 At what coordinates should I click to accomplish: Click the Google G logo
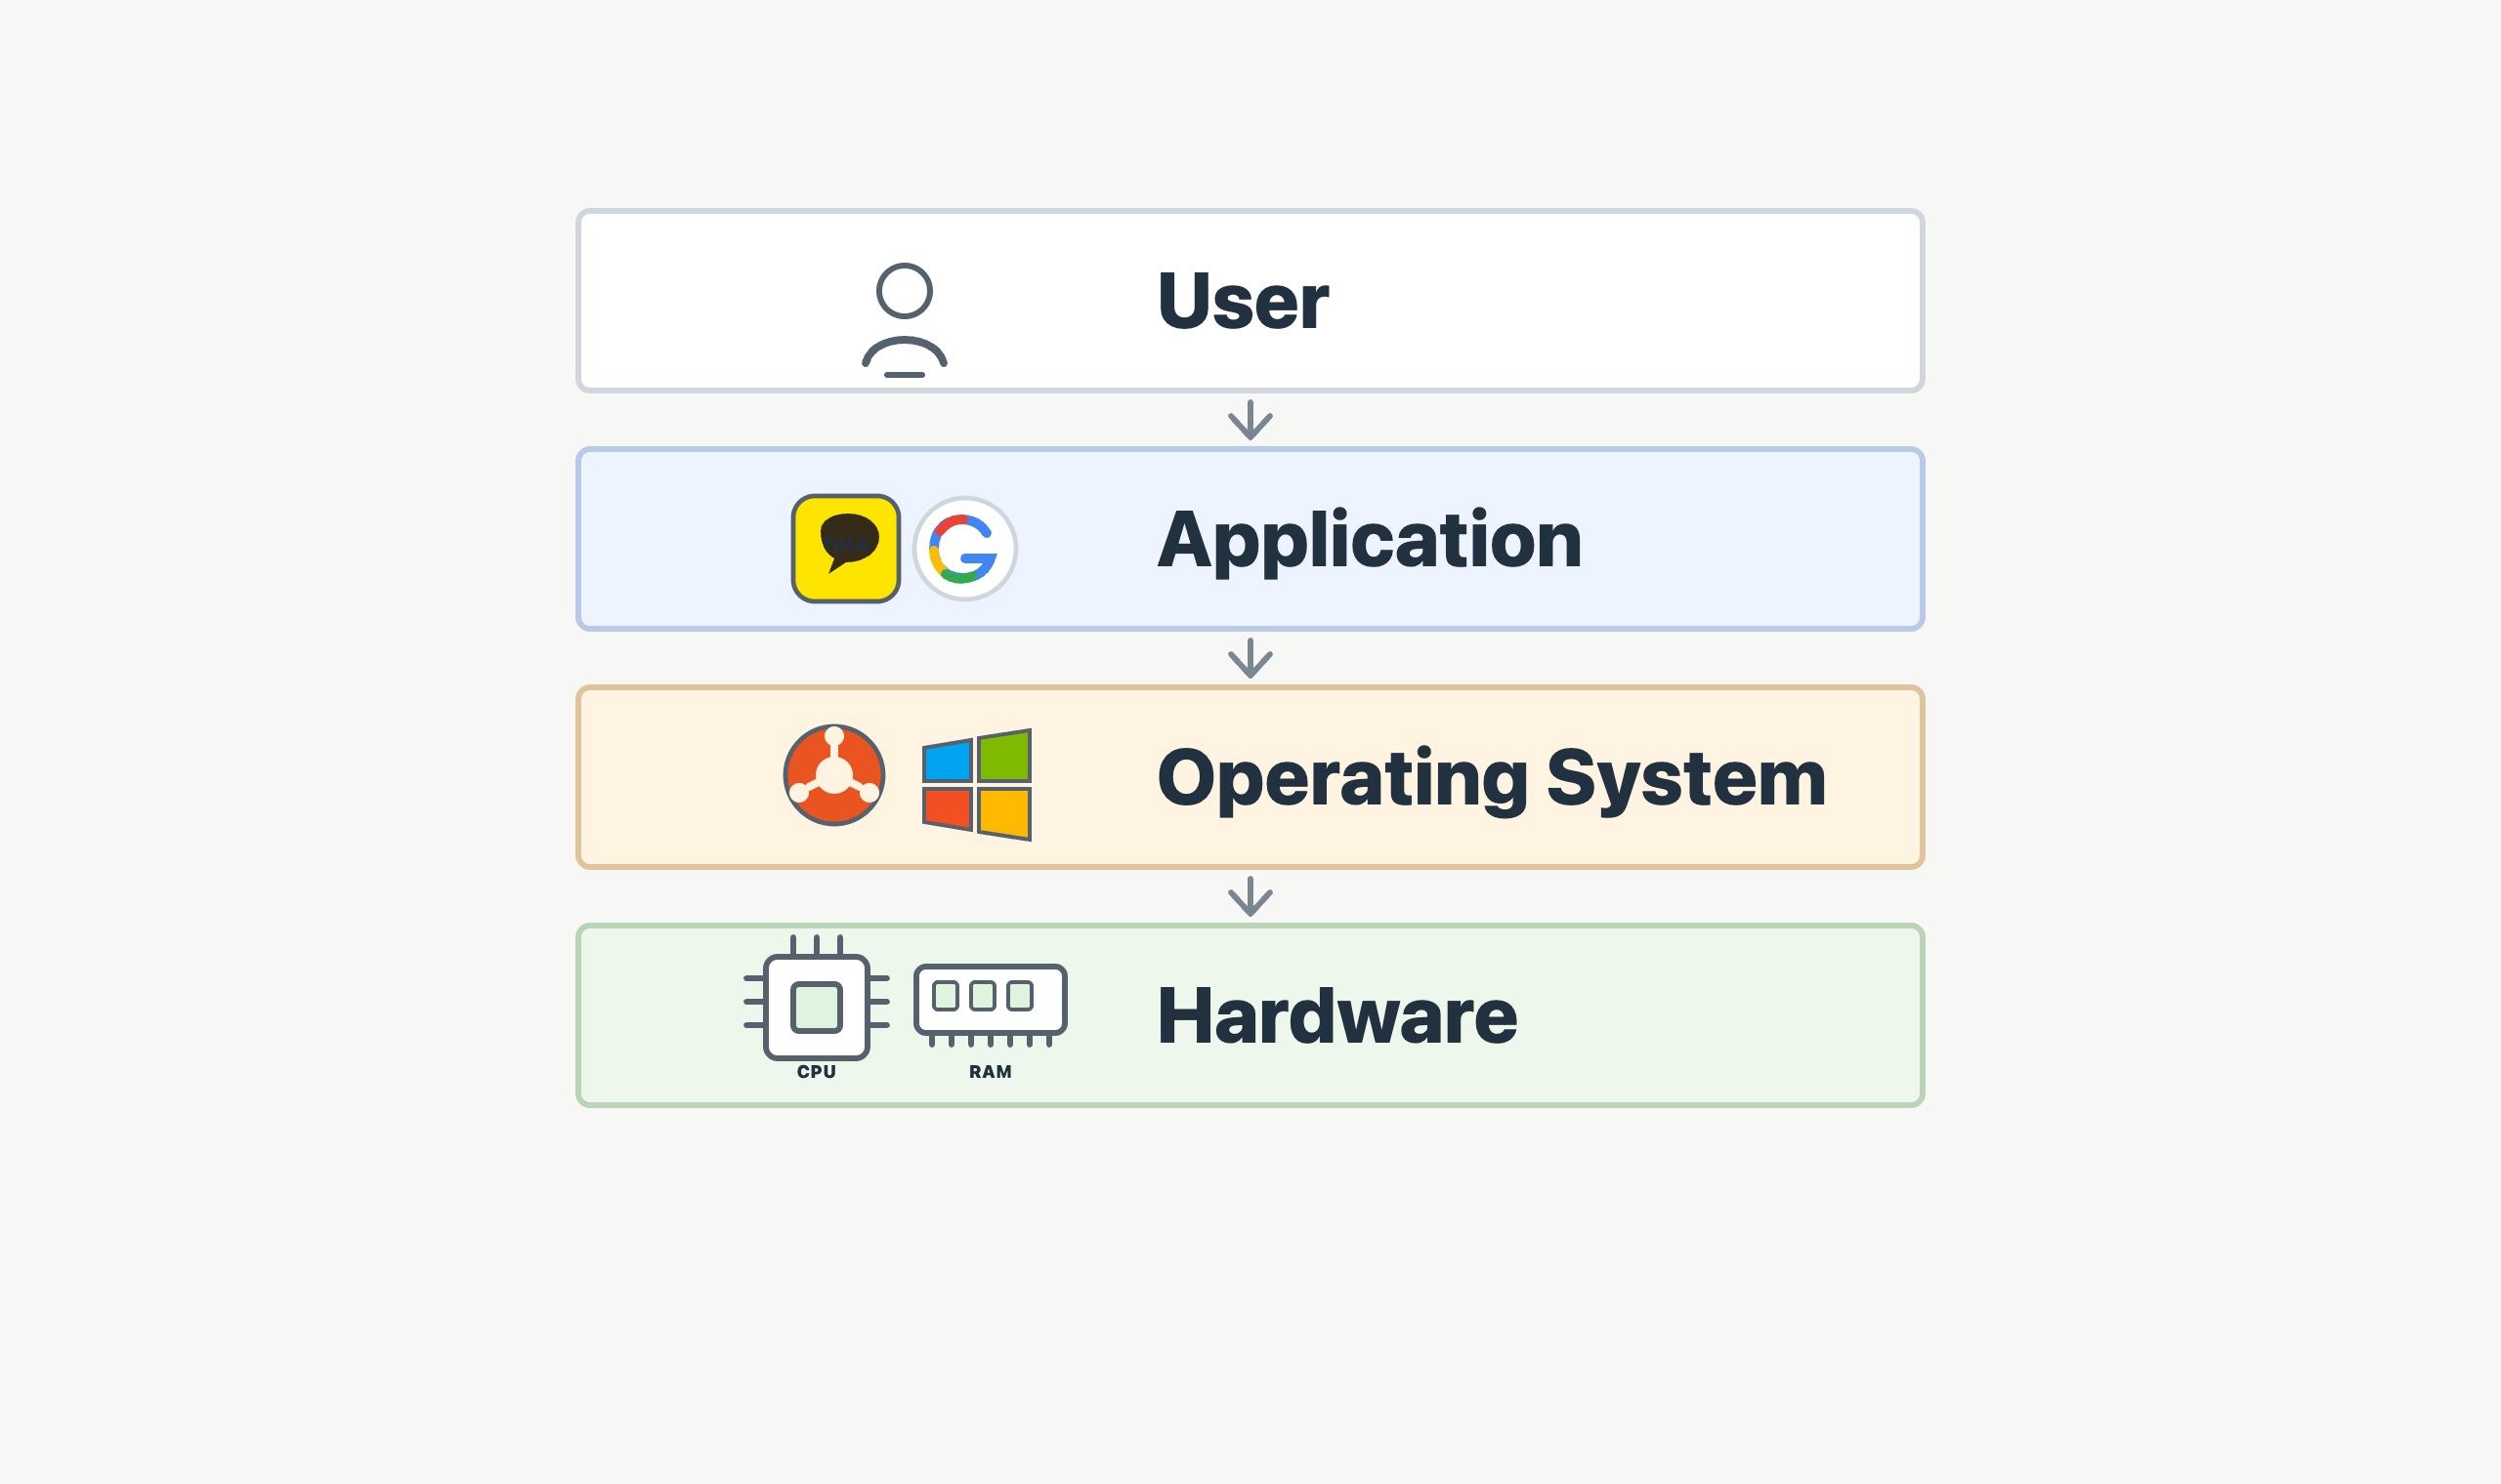[x=964, y=548]
